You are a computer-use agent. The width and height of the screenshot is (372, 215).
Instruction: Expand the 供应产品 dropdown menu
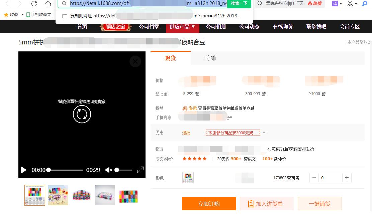tap(182, 26)
